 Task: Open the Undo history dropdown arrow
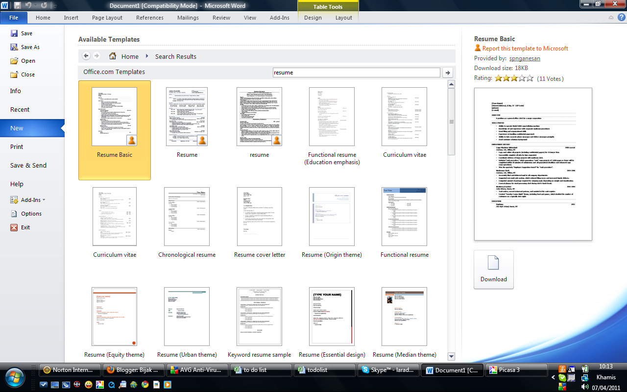point(35,6)
